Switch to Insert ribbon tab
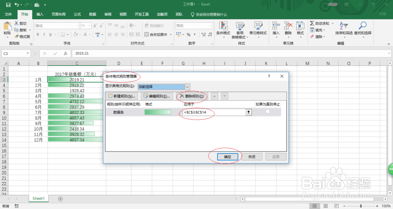Viewport: 393px width, 209px height. pos(40,14)
